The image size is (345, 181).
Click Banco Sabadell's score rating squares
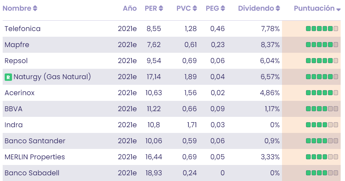point(322,173)
